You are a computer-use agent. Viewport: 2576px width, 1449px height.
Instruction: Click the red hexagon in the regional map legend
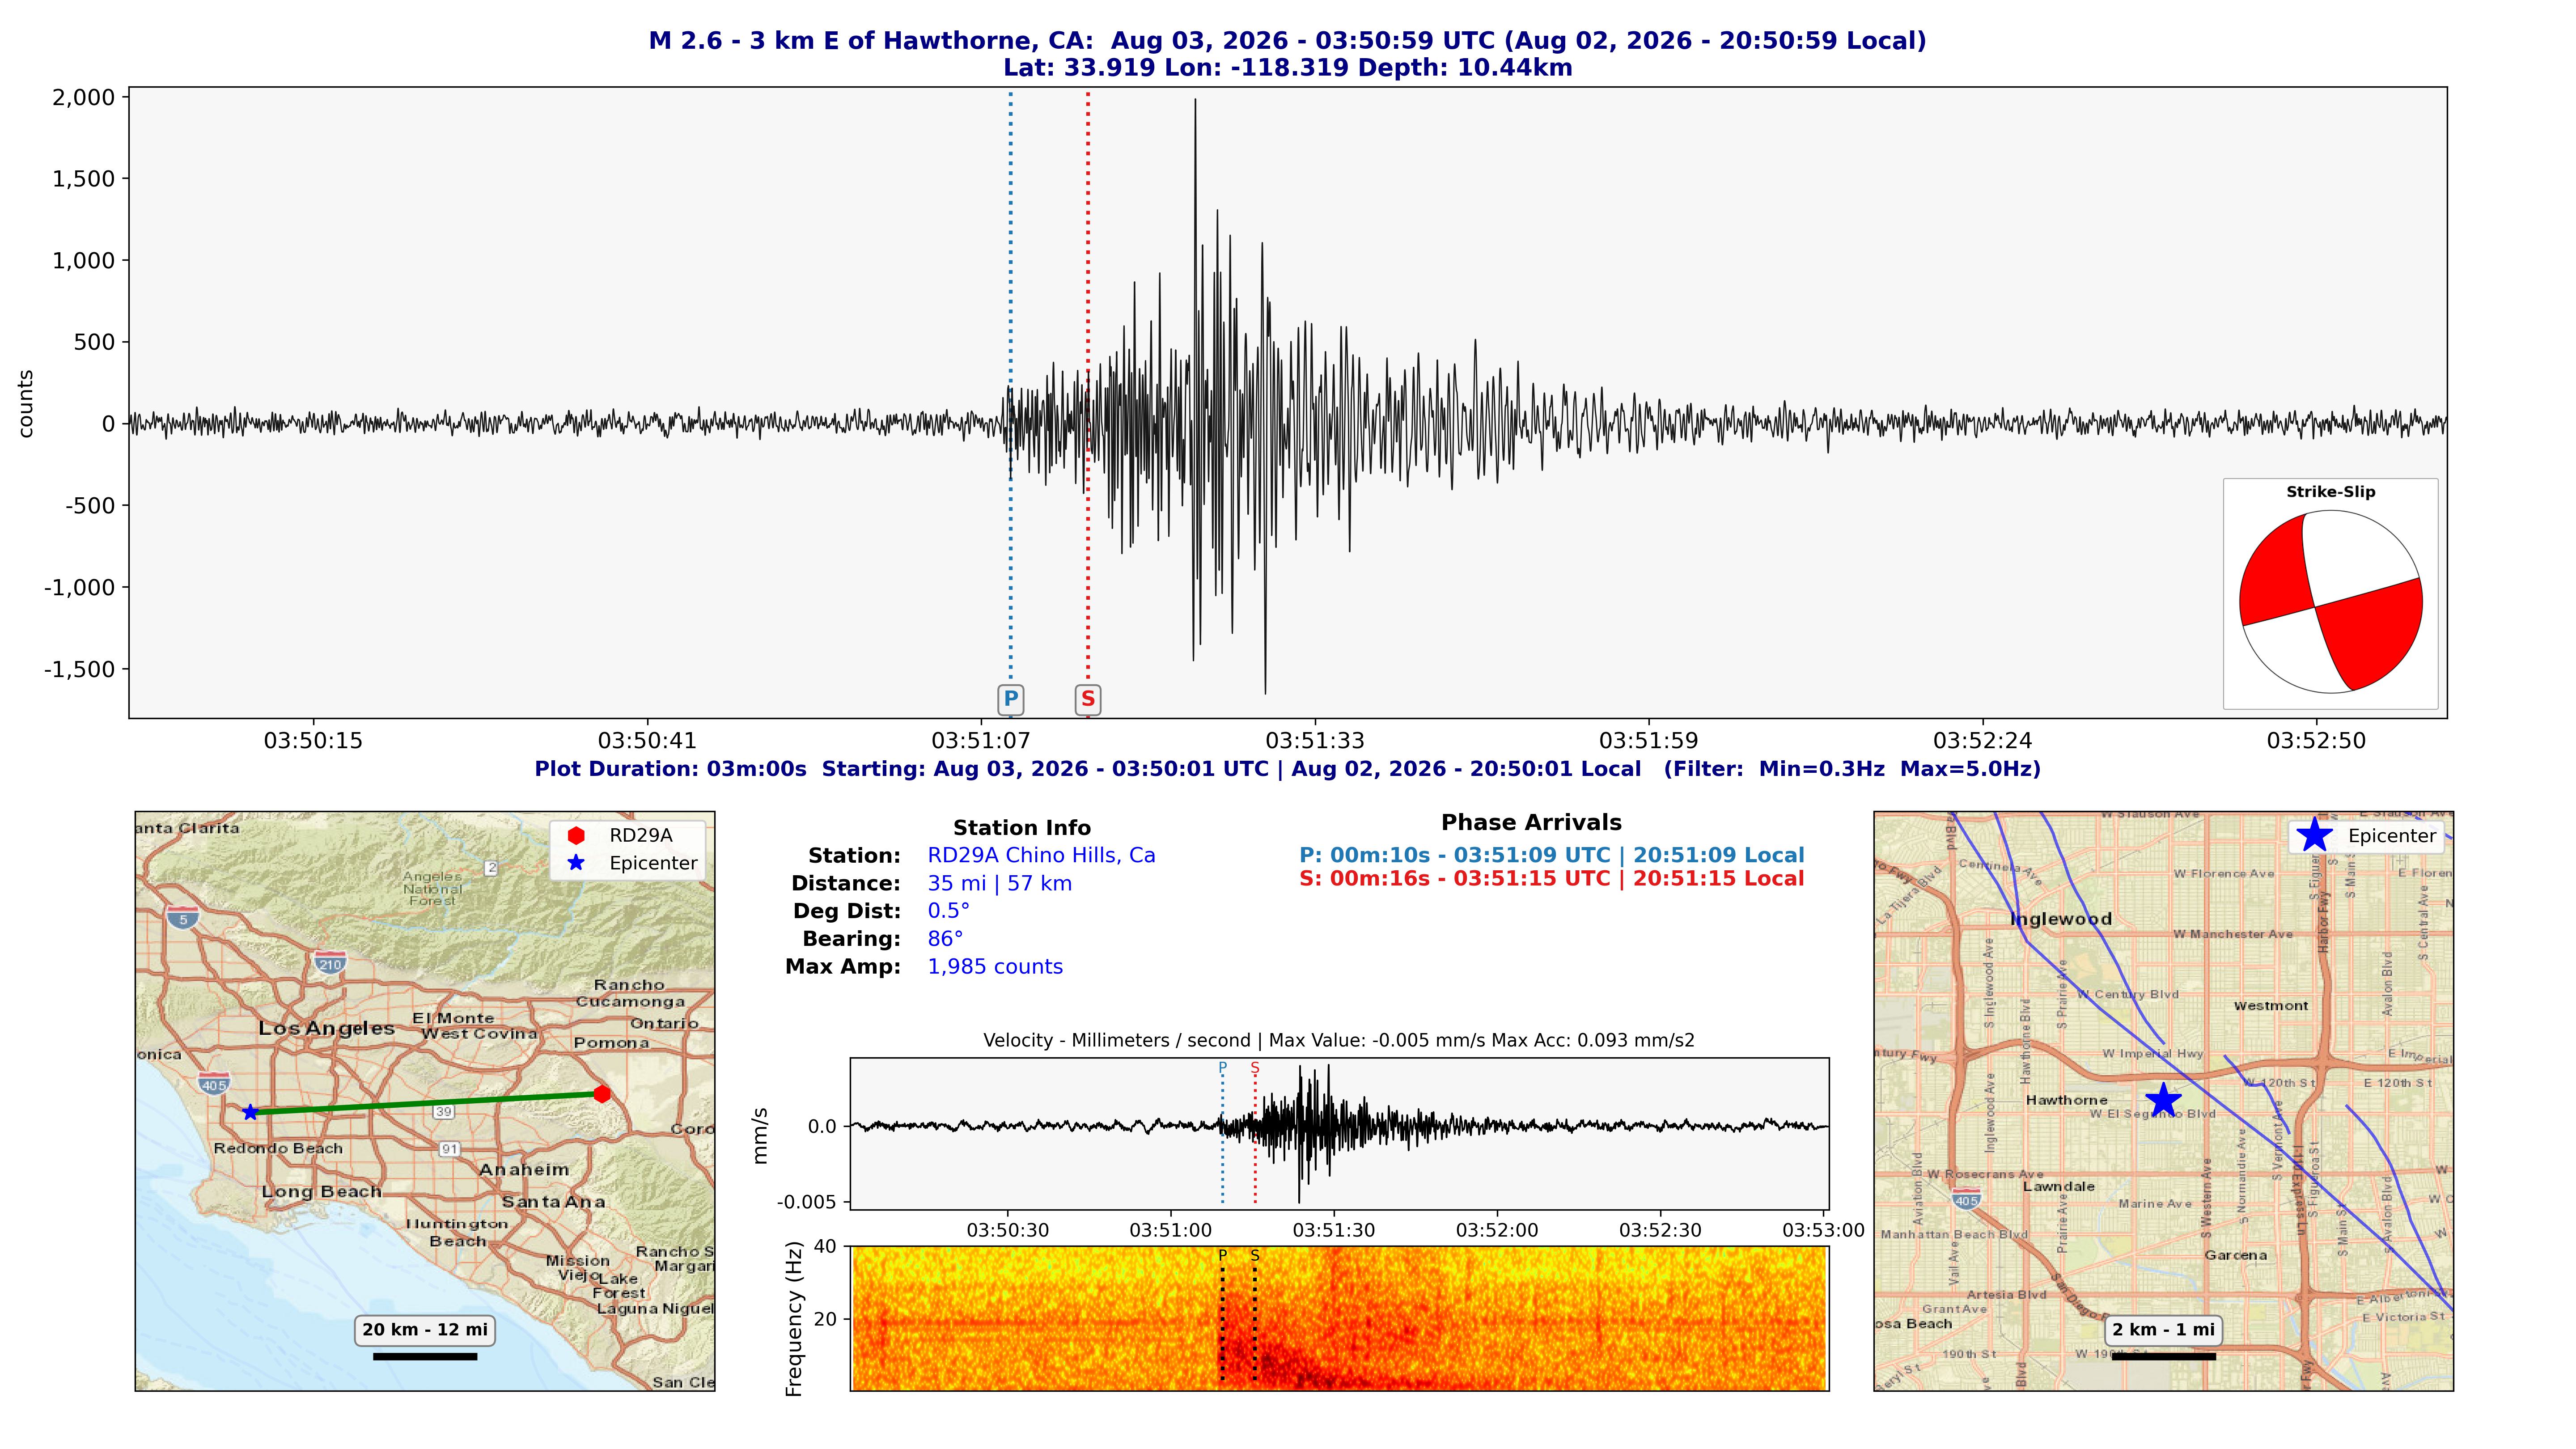pos(576,836)
